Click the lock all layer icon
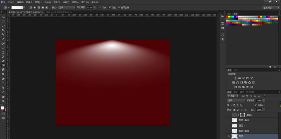281x139 pixels. (x=245, y=110)
